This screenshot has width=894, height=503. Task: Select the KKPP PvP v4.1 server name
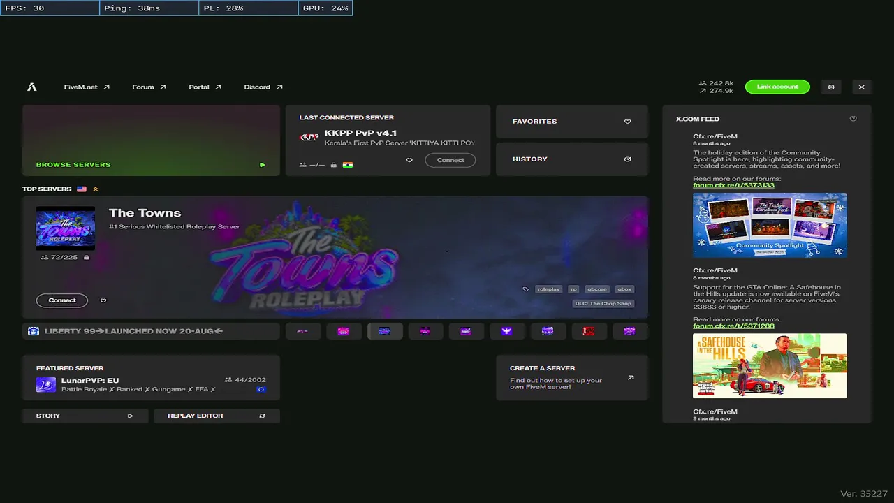(x=360, y=133)
